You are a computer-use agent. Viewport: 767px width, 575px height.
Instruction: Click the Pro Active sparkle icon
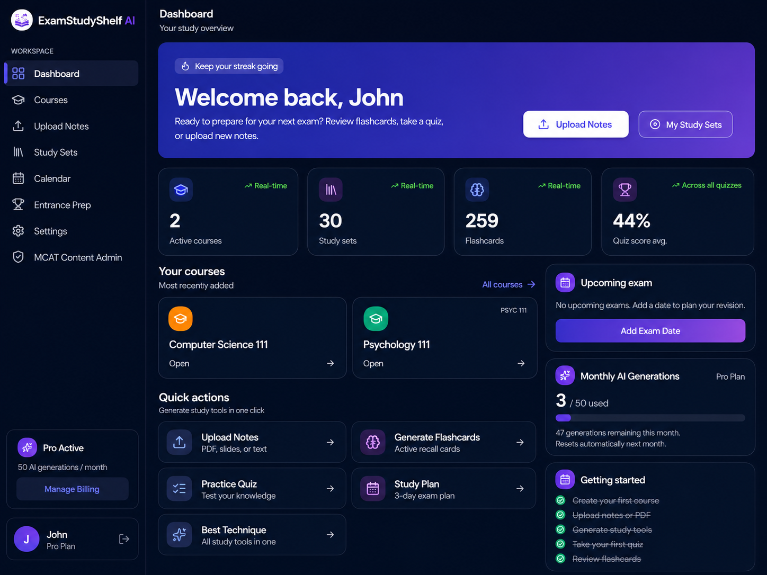(27, 447)
